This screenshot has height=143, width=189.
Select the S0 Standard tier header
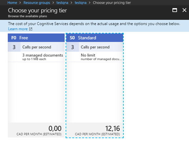(x=95, y=38)
